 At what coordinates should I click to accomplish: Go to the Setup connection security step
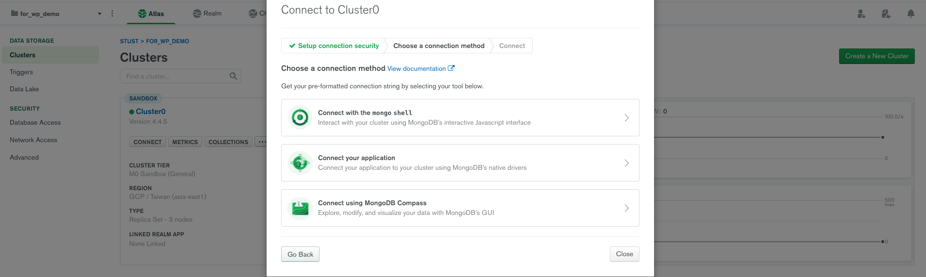(334, 46)
